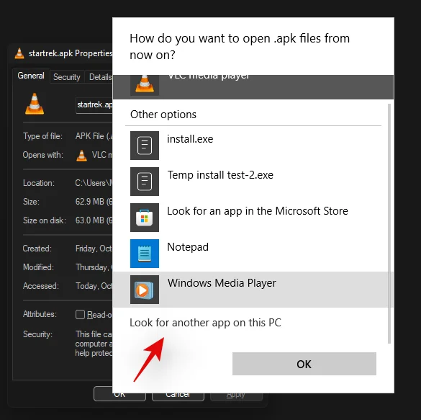This screenshot has width=421, height=420.
Task: Select Temp install test-2.exe option
Action: click(253, 182)
